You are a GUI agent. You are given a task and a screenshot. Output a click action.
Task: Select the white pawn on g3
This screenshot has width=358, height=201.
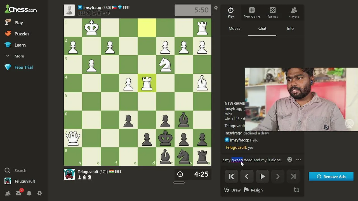point(91,64)
